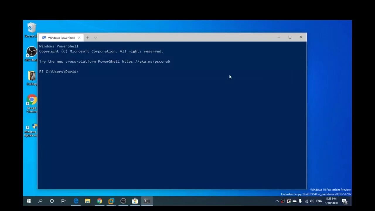
Task: Select the Bulldog desktop icon
Action: [x=31, y=78]
